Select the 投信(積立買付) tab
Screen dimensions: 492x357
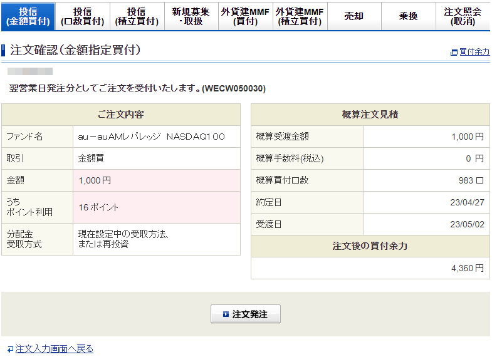pyautogui.click(x=137, y=16)
